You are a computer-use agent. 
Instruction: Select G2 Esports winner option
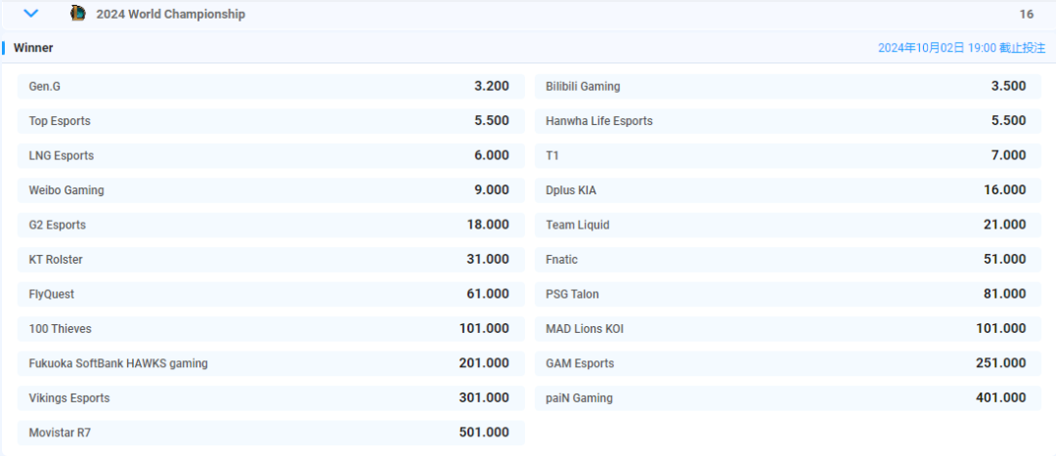pos(271,225)
